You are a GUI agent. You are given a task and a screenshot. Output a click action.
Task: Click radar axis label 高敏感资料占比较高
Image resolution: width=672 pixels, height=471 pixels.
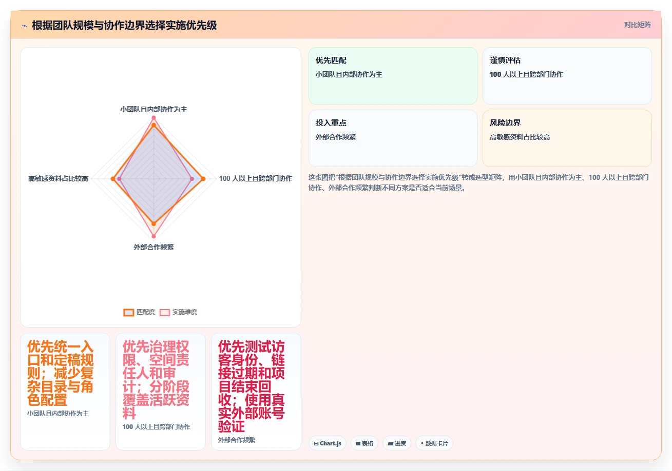click(x=58, y=178)
